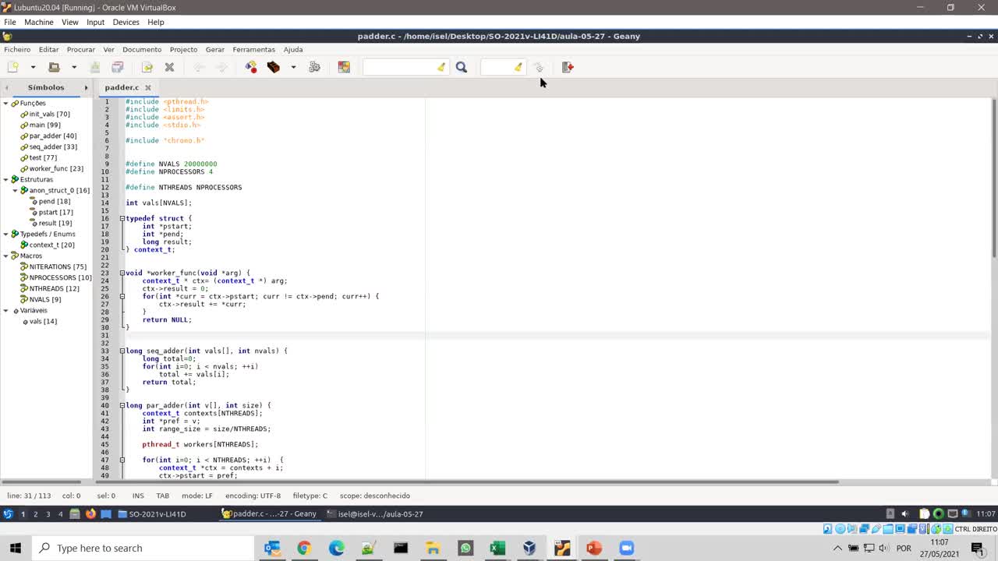Click Lubuntu panel volume icon
Viewport: 998px width, 561px height.
click(904, 513)
